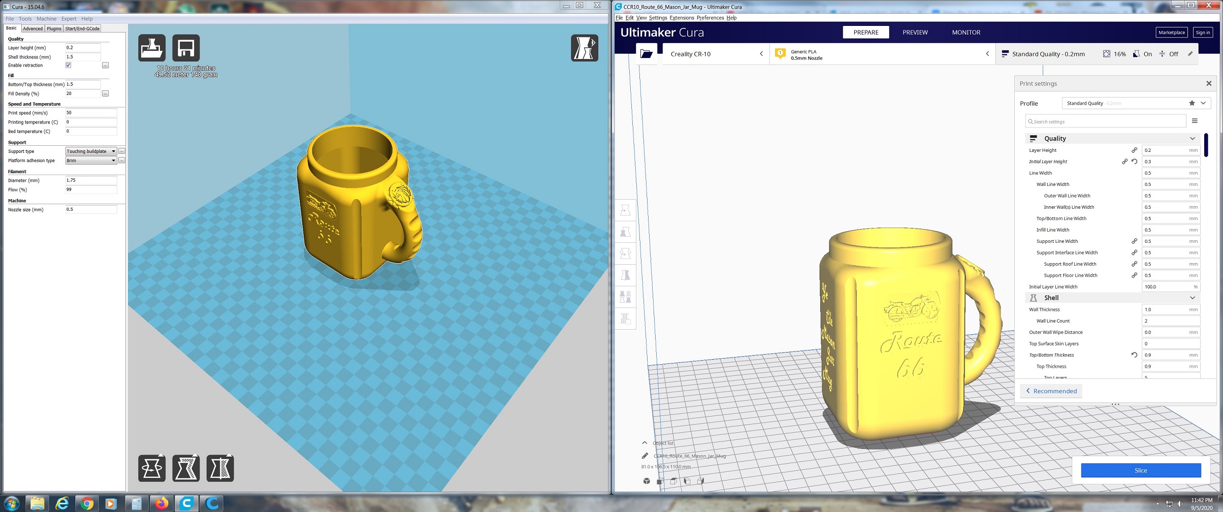Click the Layer height field in old Cura

(83, 48)
